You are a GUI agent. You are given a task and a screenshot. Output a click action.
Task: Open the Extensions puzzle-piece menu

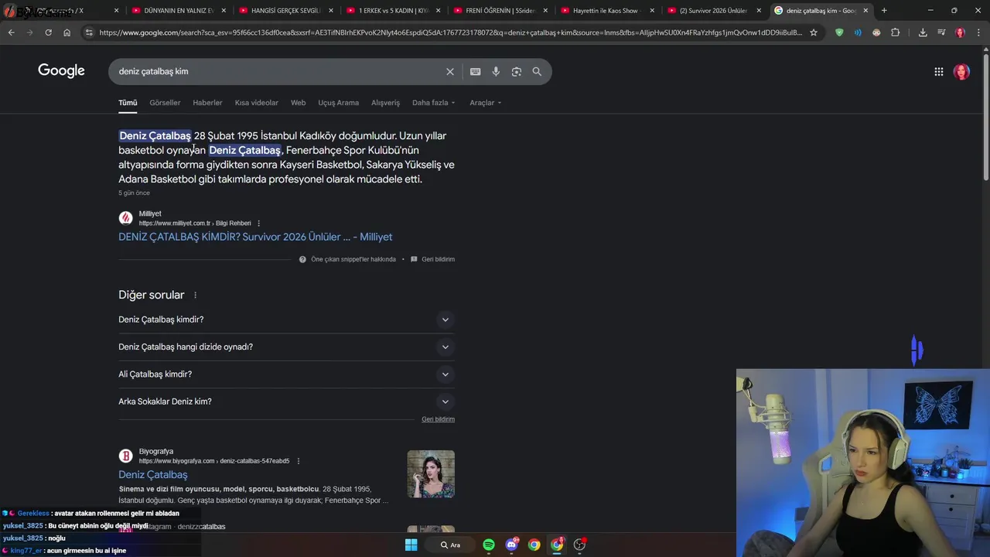(895, 32)
